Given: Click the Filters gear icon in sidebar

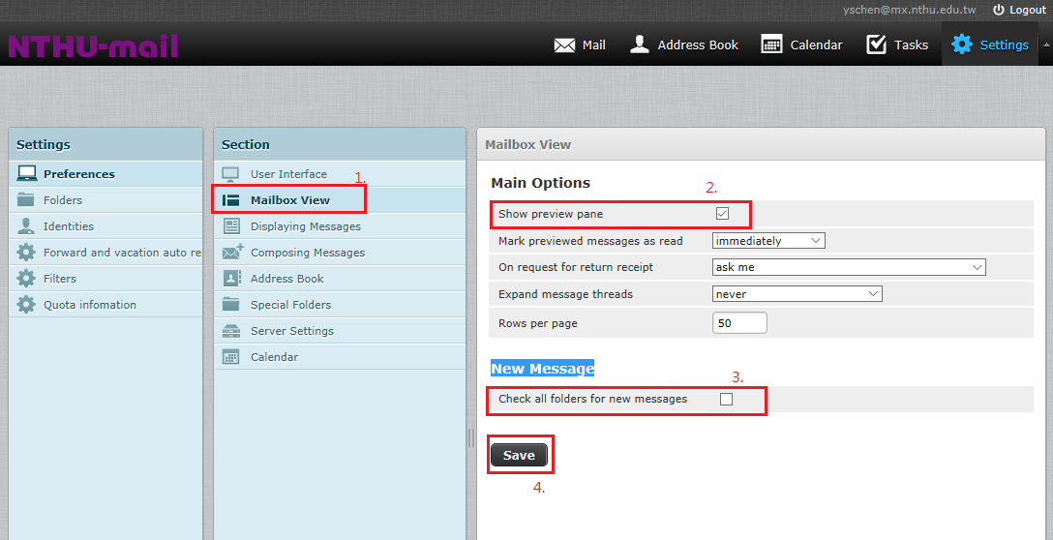Looking at the screenshot, I should click(26, 279).
